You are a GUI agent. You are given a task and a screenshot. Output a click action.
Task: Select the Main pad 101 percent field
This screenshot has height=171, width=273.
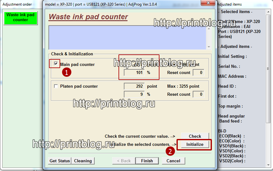(x=134, y=72)
